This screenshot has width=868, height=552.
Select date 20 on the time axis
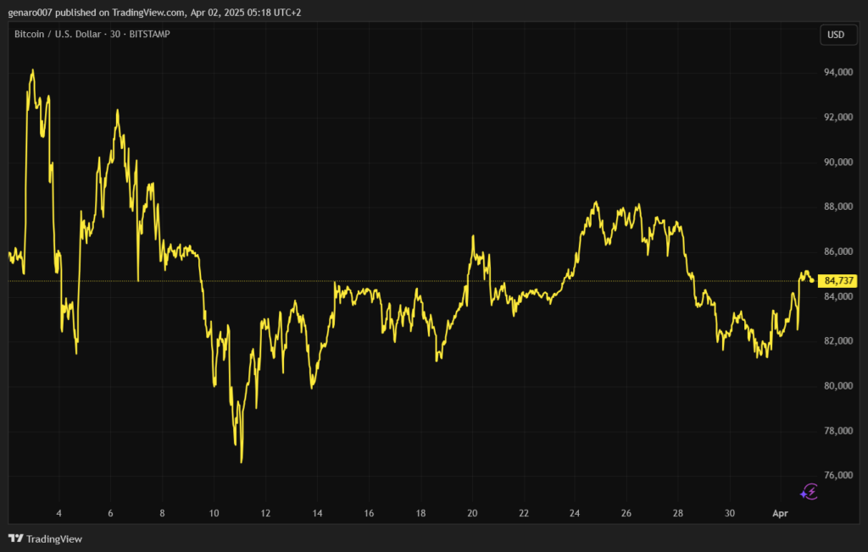point(472,513)
